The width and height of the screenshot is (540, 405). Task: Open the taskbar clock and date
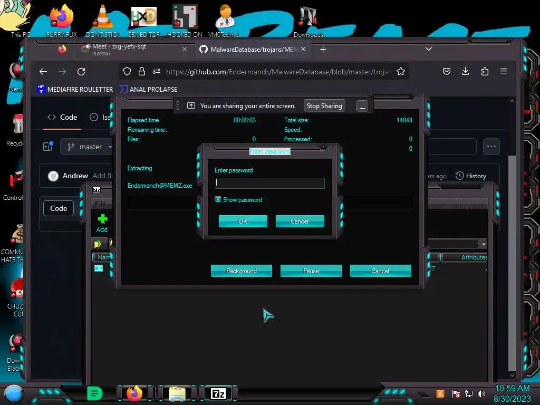pos(512,393)
